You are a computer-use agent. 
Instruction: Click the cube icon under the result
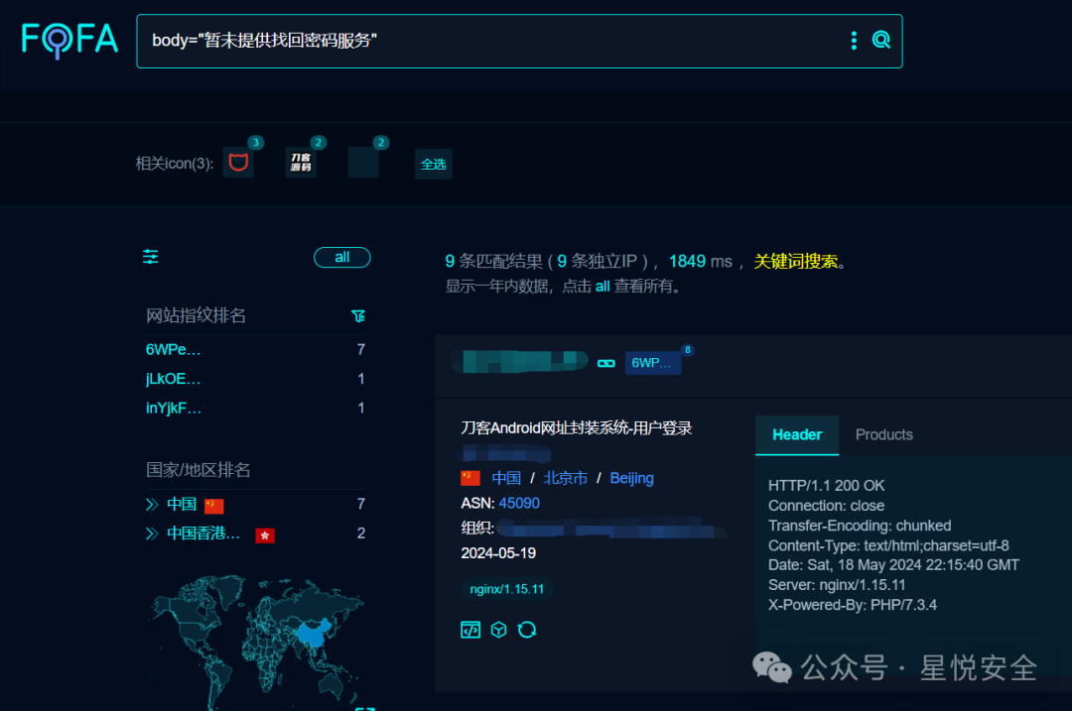498,630
